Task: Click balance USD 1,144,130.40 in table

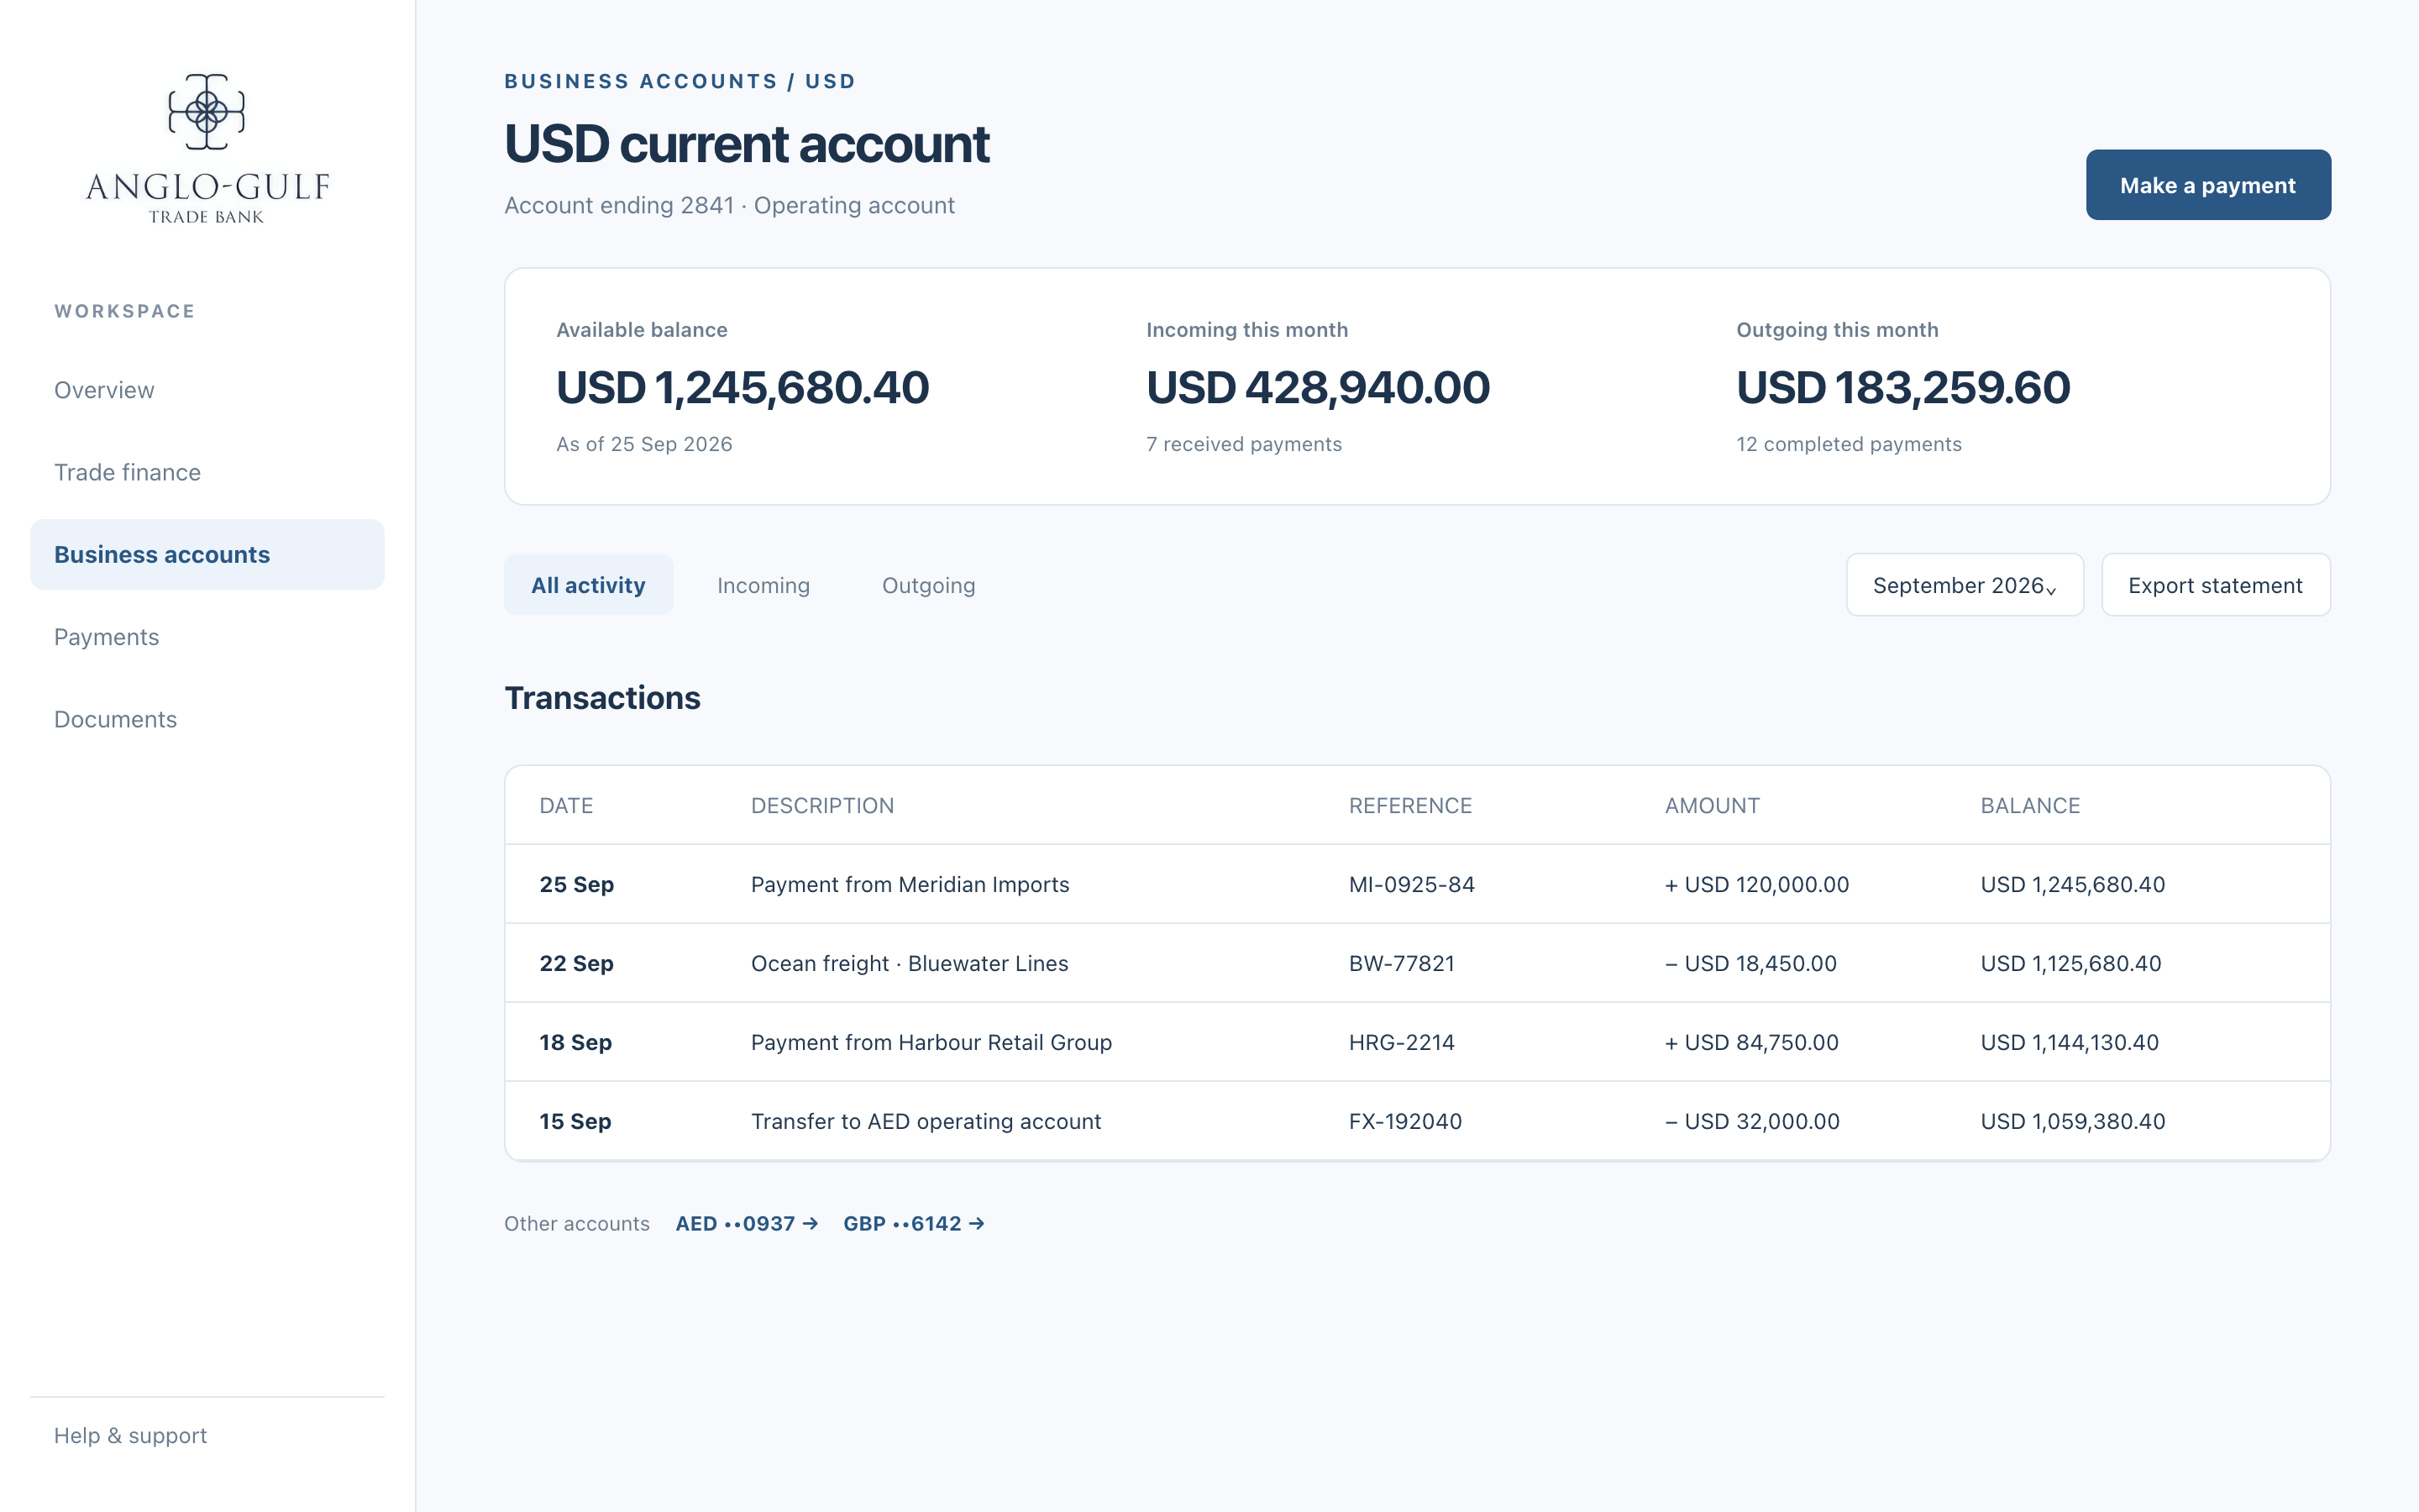Action: pos(2069,1042)
